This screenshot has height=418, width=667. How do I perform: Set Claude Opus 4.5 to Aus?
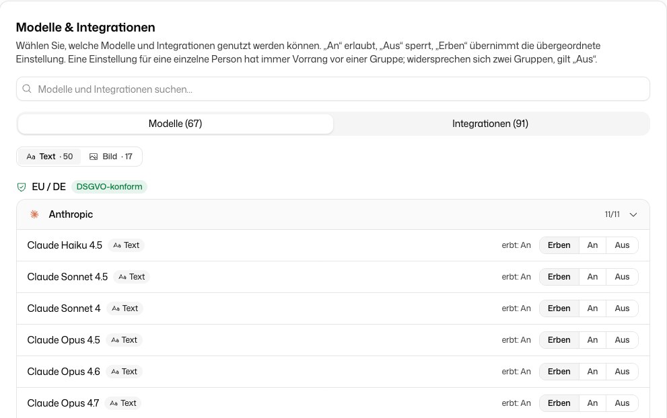tap(622, 340)
